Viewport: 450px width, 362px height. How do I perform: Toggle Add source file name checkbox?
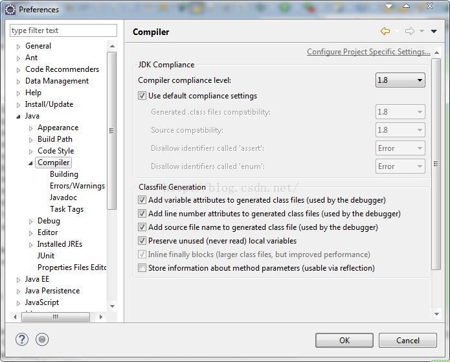[142, 227]
